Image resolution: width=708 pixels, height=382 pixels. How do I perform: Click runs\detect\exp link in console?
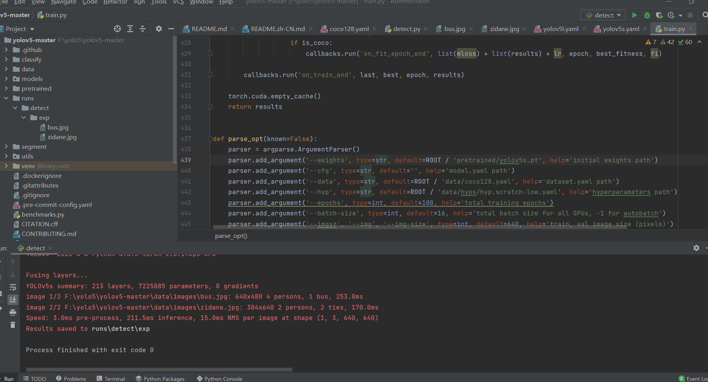point(121,329)
